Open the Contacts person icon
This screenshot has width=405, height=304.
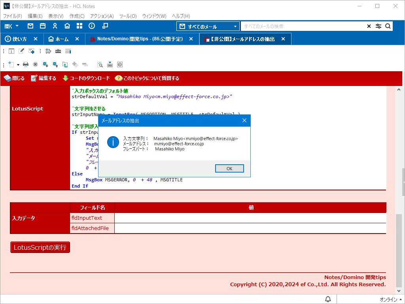click(55, 26)
